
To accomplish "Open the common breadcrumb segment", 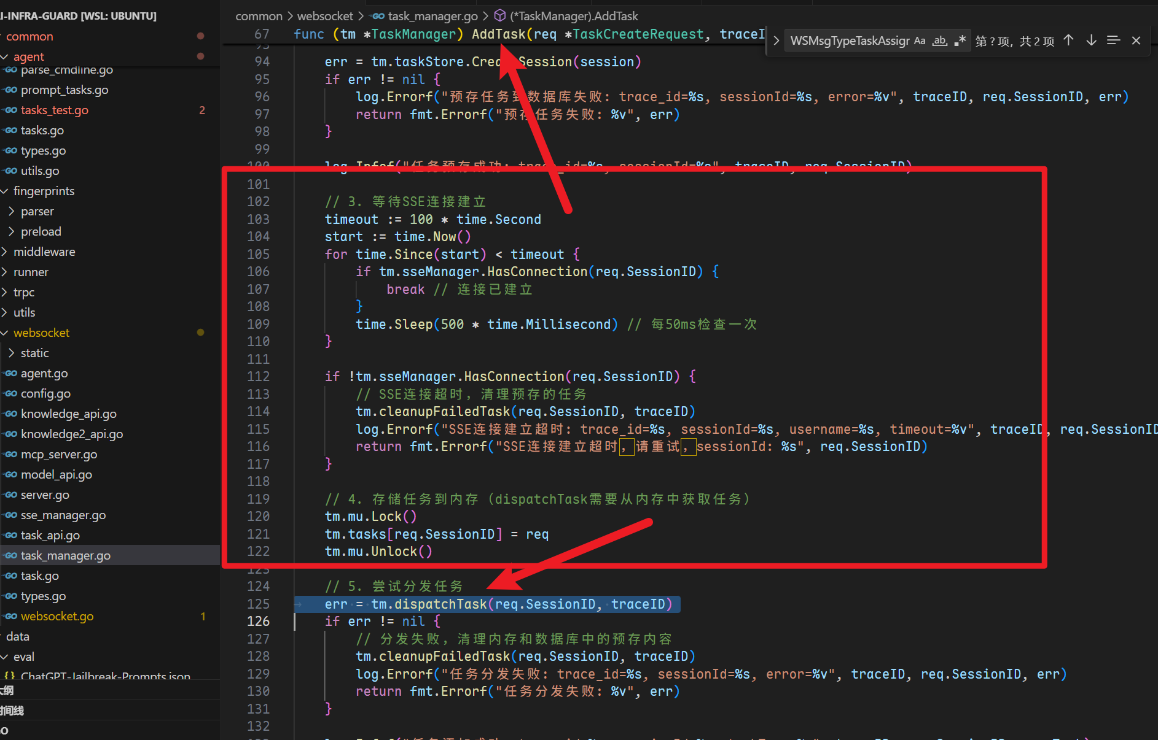I will pos(259,16).
